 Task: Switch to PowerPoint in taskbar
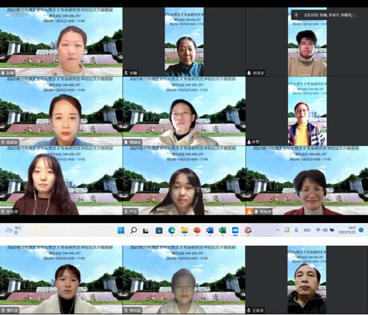click(197, 230)
